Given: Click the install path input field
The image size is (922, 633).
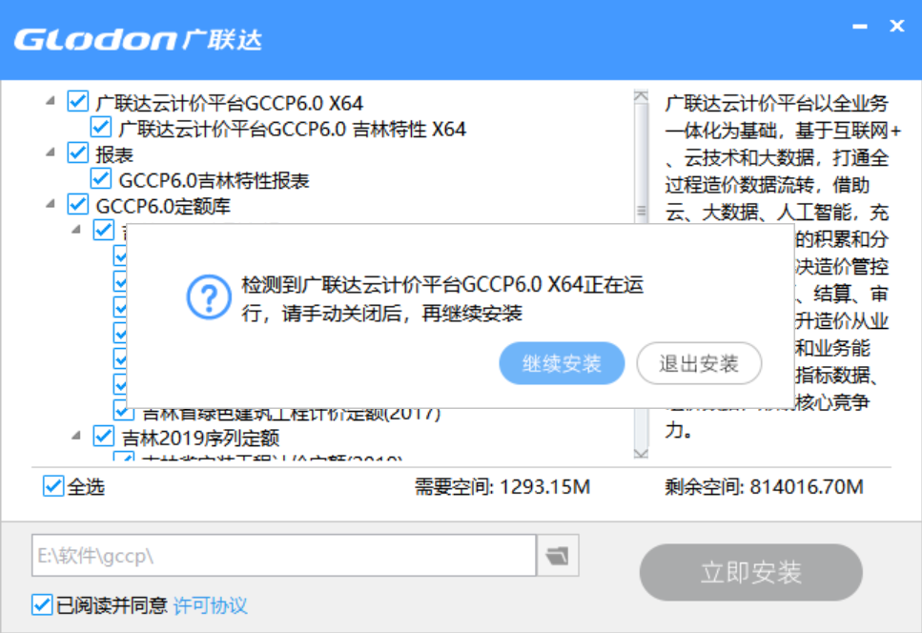Looking at the screenshot, I should coord(284,556).
